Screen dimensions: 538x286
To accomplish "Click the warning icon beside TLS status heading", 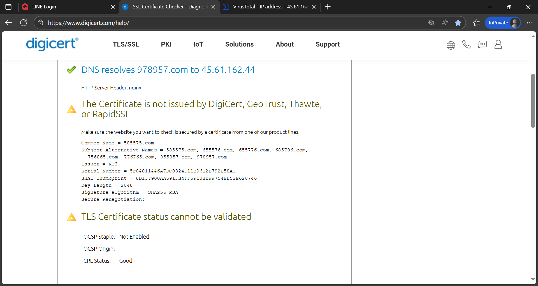I will 71,217.
